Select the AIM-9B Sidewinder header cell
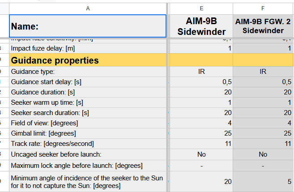Screen dimensions: 294x192 point(201,26)
